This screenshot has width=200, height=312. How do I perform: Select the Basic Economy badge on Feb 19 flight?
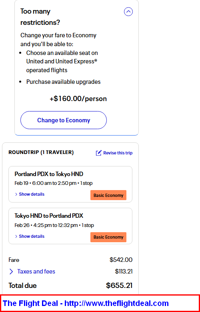tap(108, 195)
